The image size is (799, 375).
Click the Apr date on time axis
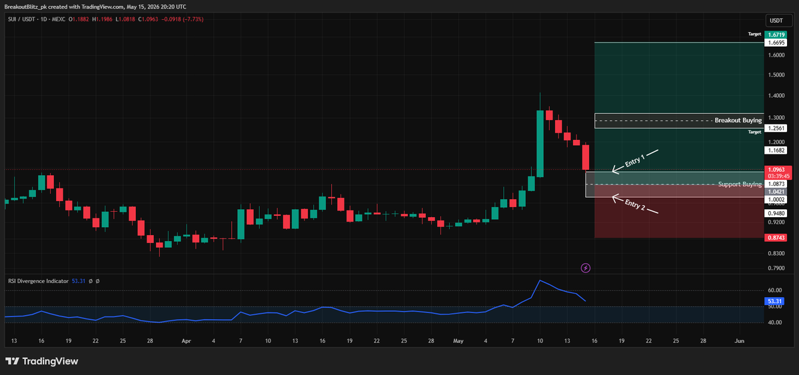coord(187,340)
